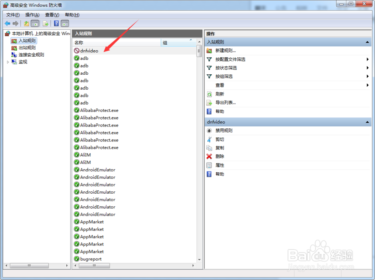
Task: Click the 按组筛选 funnel icon
Action: coord(209,76)
